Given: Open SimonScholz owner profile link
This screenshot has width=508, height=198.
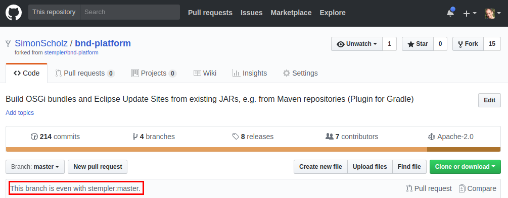Looking at the screenshot, I should 41,43.
